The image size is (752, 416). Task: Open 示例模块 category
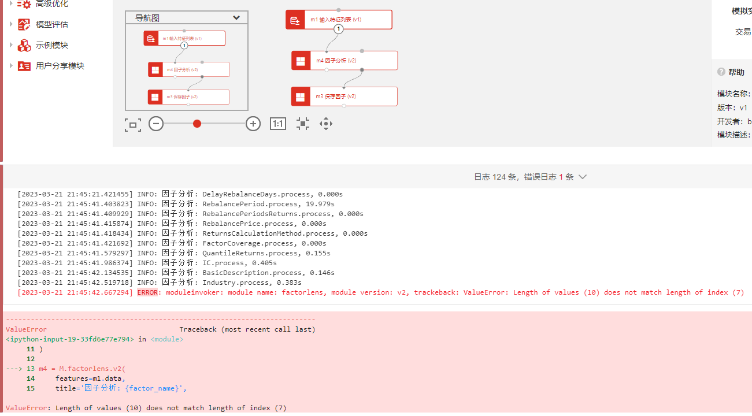click(52, 45)
